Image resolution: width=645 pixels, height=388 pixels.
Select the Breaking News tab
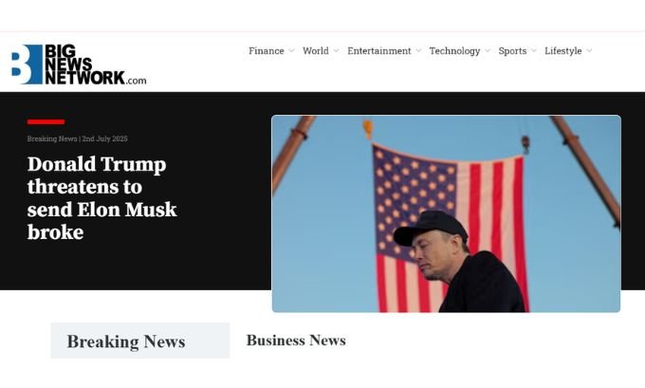[x=139, y=341]
